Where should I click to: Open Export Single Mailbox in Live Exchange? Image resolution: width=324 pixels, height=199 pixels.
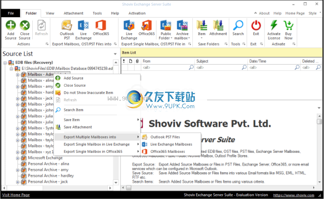pyautogui.click(x=97, y=144)
